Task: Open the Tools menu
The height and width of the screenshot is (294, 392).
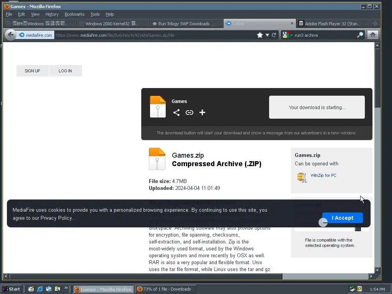Action: click(95, 14)
